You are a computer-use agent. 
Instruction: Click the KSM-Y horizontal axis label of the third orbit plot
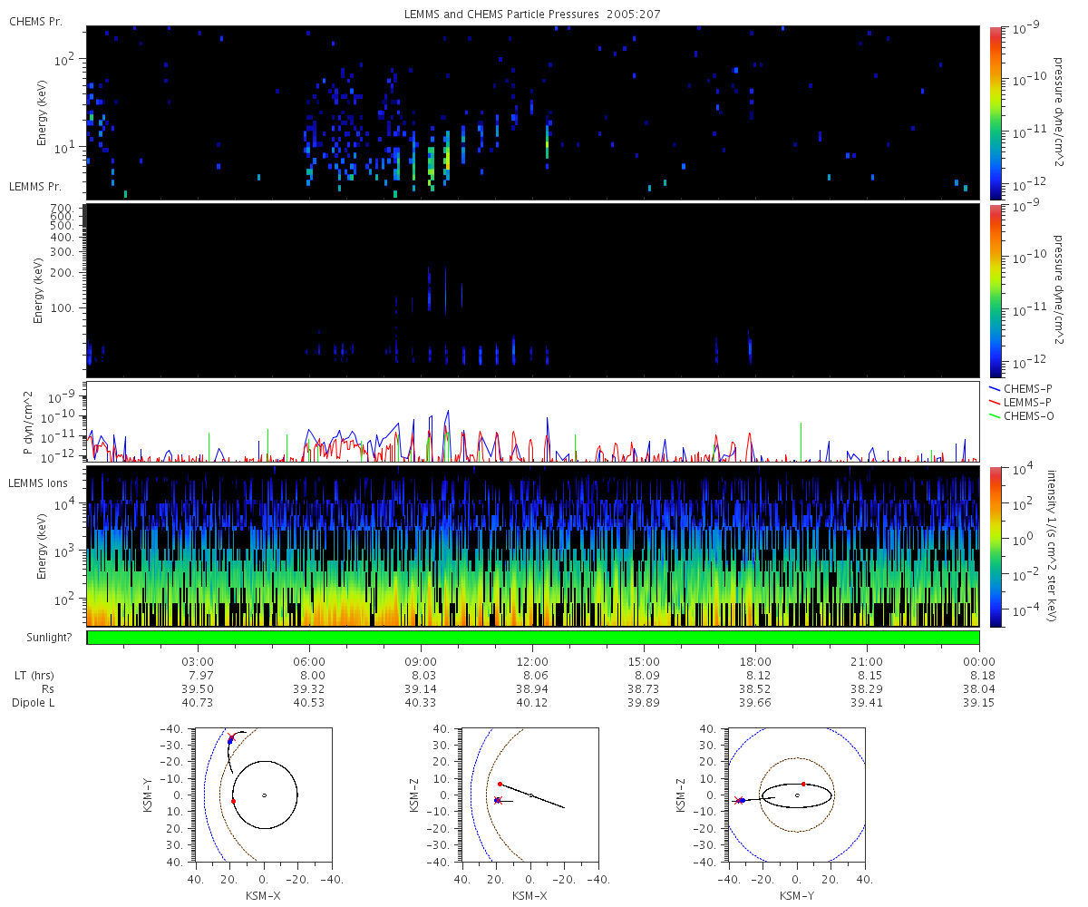click(796, 894)
